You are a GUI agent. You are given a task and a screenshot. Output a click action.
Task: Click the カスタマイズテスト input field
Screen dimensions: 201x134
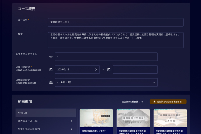(106, 57)
